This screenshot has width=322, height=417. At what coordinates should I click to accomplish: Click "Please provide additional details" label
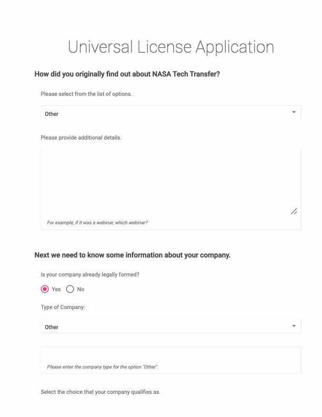(x=81, y=138)
